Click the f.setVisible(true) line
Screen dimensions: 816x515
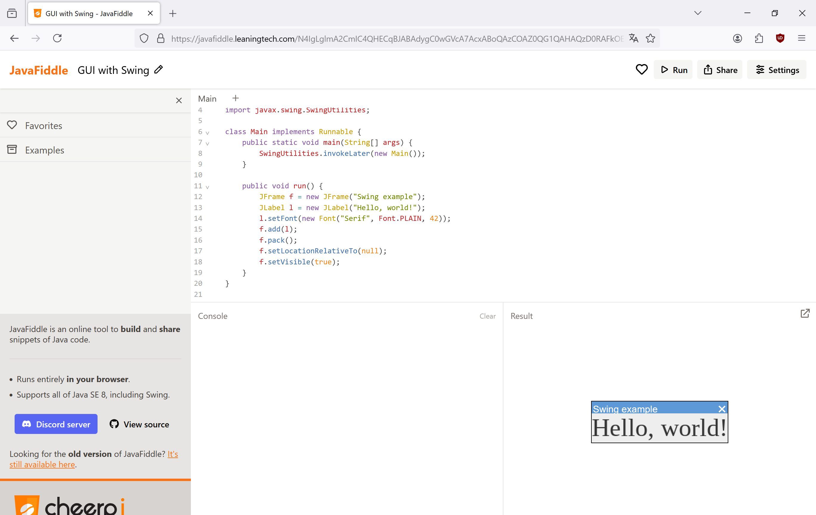[299, 262]
